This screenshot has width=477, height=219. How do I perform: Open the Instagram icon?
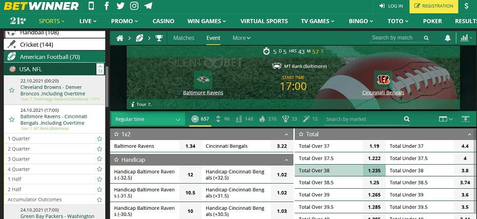134,6
